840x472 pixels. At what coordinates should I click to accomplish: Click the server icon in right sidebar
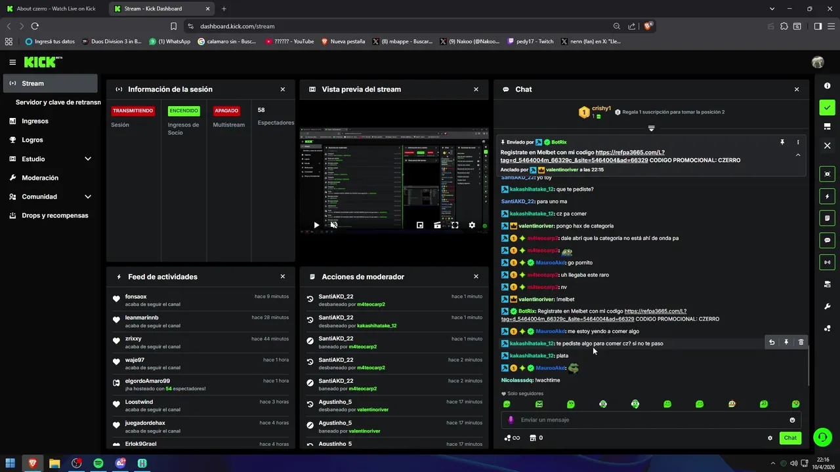point(827,284)
